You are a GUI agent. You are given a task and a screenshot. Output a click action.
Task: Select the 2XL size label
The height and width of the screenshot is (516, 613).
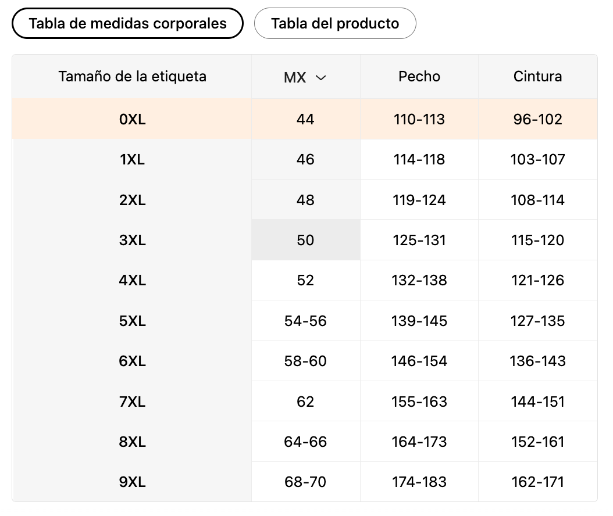132,200
